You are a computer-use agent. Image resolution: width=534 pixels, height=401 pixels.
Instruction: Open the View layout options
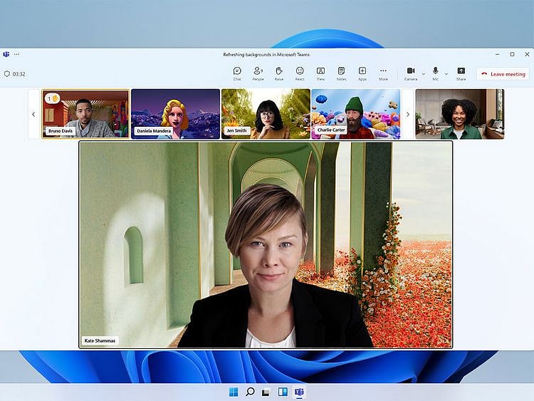320,73
